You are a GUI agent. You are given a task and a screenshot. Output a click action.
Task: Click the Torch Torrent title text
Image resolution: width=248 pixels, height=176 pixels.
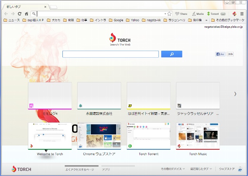(148, 154)
